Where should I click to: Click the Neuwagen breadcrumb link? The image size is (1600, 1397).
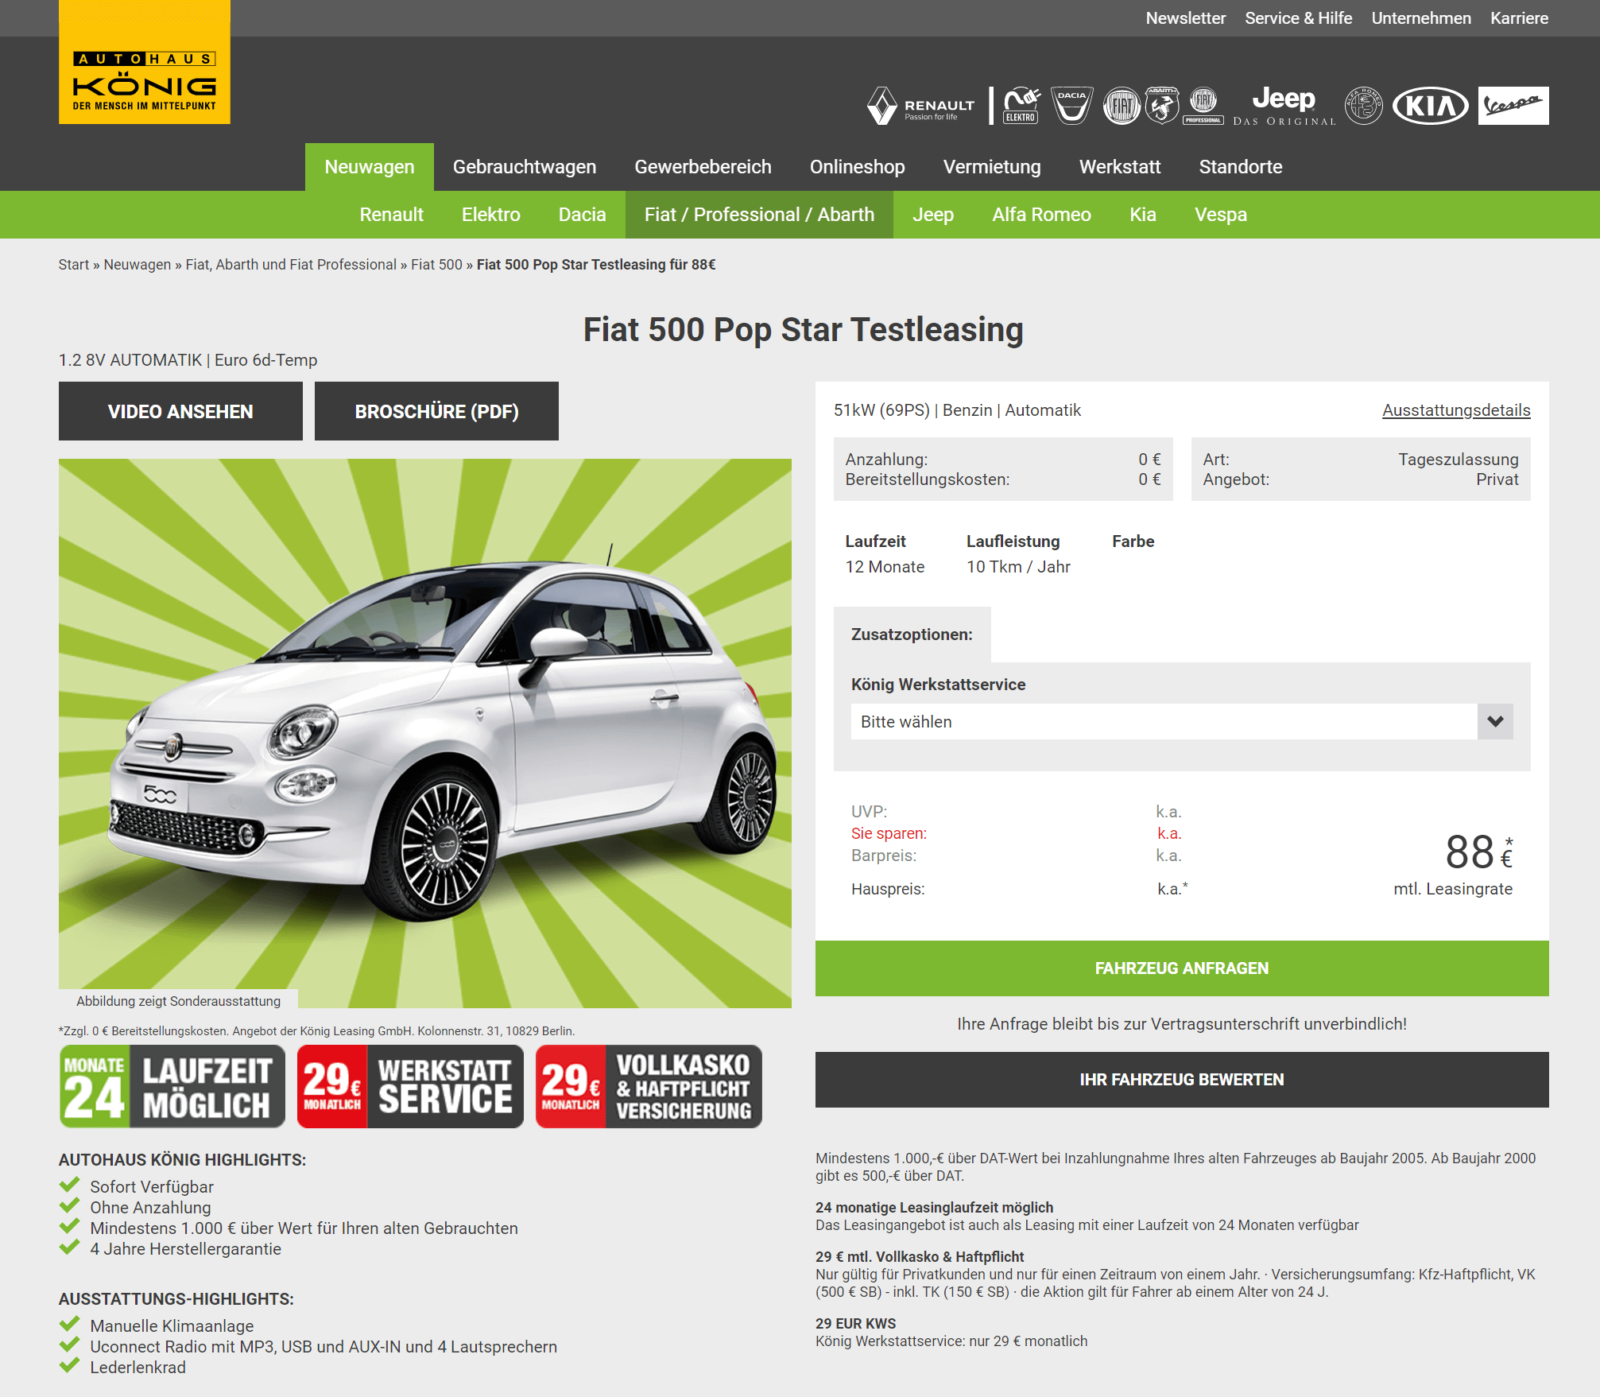tap(138, 265)
